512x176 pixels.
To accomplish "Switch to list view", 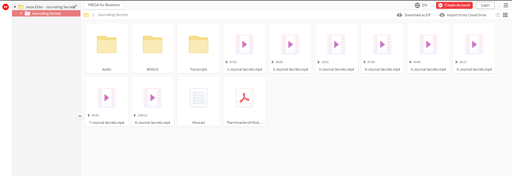I will click(498, 15).
